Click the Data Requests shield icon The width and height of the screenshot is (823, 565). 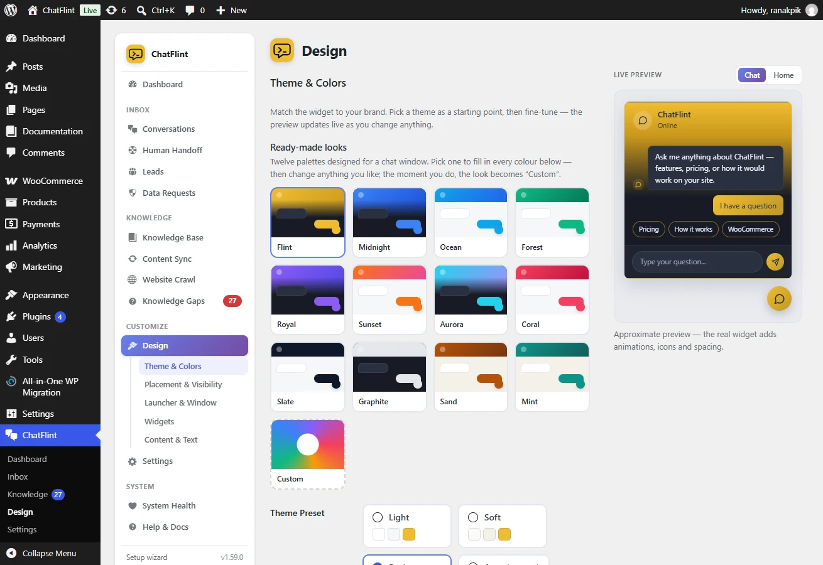[x=133, y=193]
